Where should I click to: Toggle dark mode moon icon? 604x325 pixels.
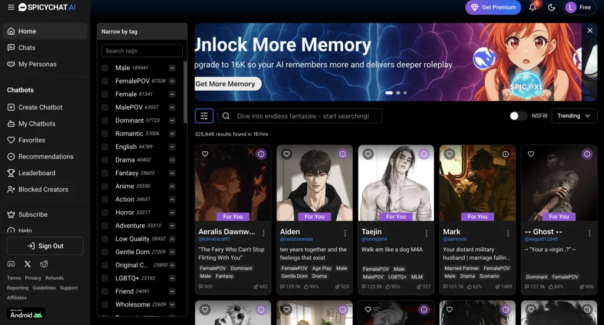[552, 8]
